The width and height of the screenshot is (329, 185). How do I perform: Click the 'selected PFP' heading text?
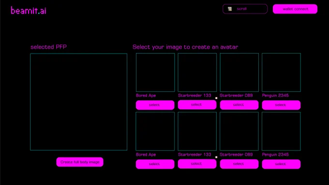pyautogui.click(x=48, y=47)
